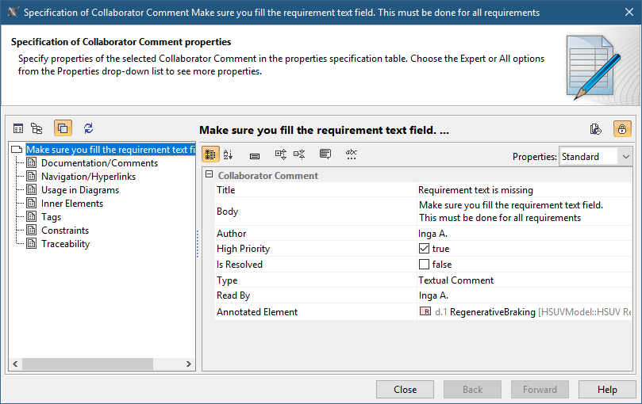Click the tree structure view icon
The image size is (642, 404).
pyautogui.click(x=37, y=128)
